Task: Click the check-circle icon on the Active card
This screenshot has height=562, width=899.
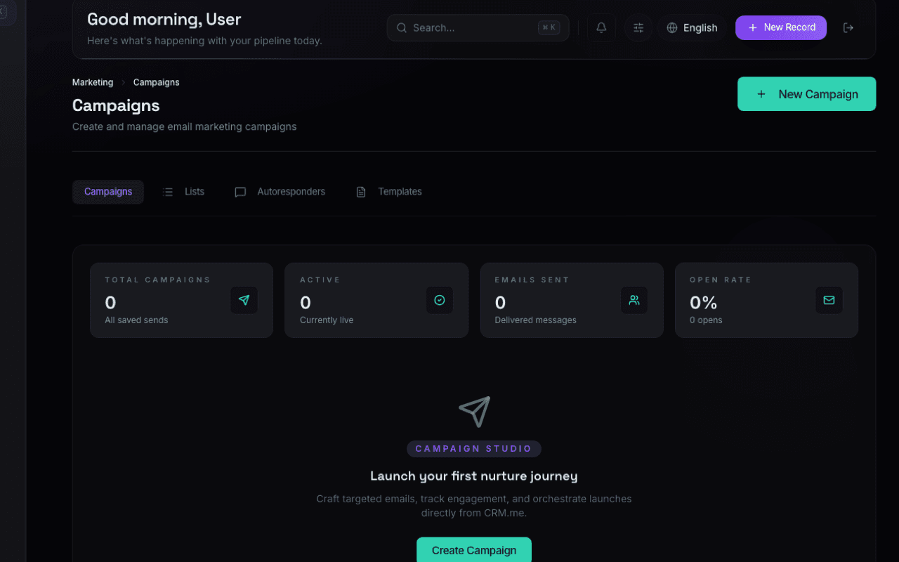Action: [439, 300]
